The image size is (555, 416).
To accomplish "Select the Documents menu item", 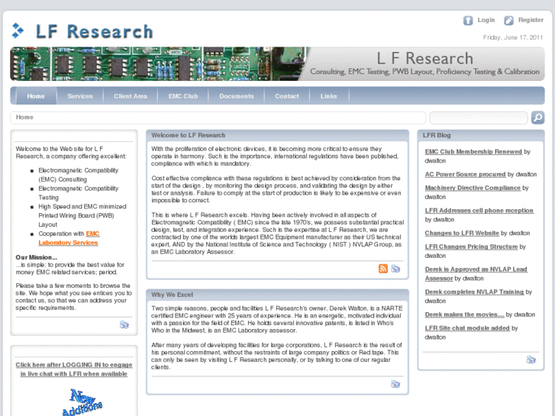I will point(237,96).
